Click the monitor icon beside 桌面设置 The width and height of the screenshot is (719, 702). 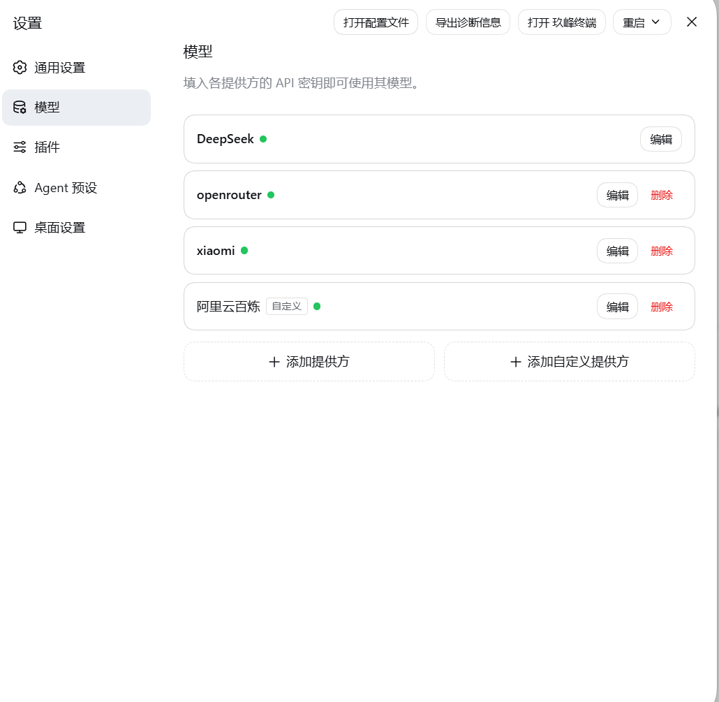click(x=20, y=228)
